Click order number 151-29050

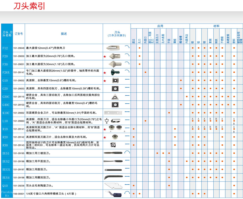[19, 56]
